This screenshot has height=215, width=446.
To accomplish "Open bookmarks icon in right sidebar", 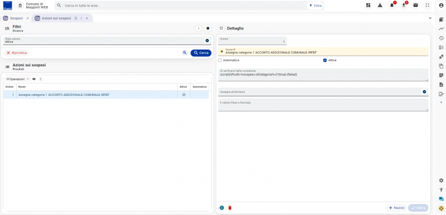I will tap(441, 19).
